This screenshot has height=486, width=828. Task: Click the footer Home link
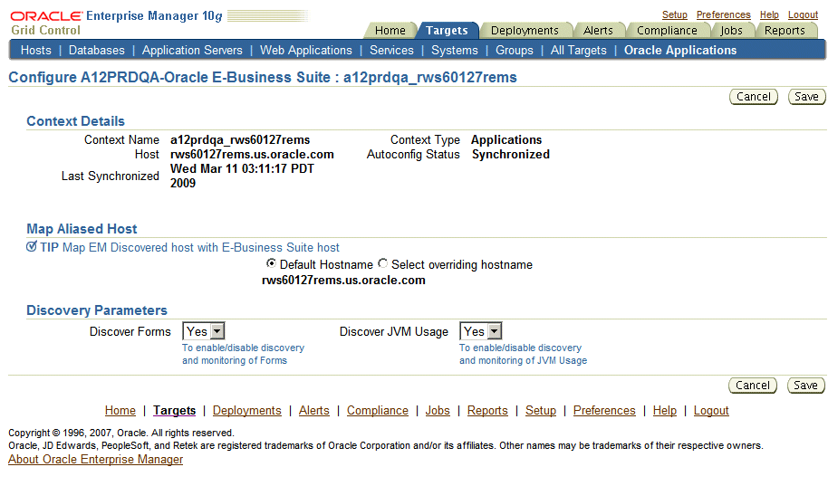(x=120, y=411)
